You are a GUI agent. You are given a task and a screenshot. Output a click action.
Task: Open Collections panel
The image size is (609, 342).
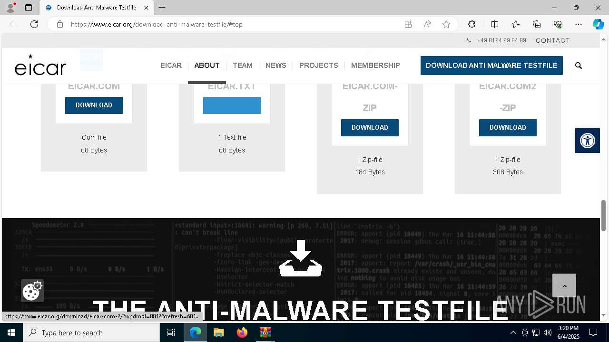pos(537,24)
